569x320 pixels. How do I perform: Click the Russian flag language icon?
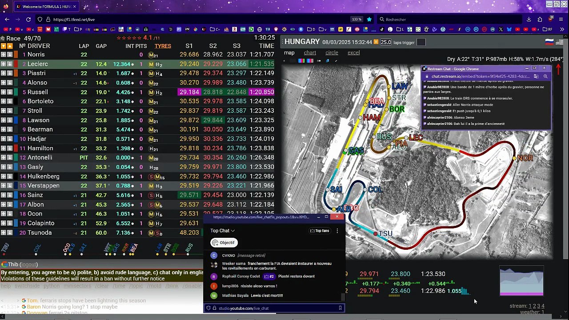(549, 42)
